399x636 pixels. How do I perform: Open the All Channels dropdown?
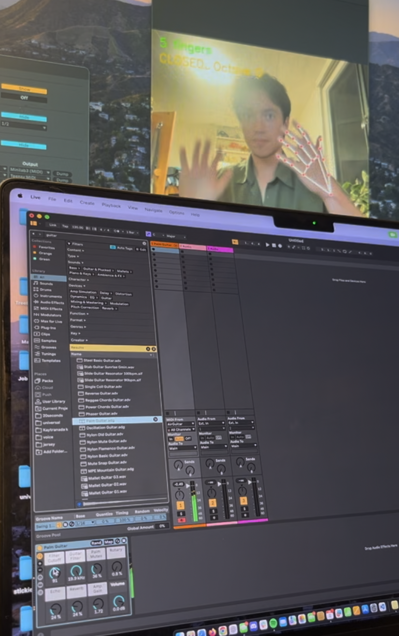coord(180,430)
